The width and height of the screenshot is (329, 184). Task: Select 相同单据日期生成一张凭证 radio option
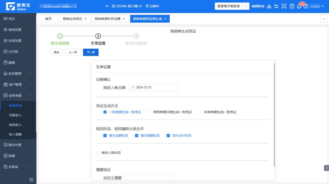[x=149, y=112]
